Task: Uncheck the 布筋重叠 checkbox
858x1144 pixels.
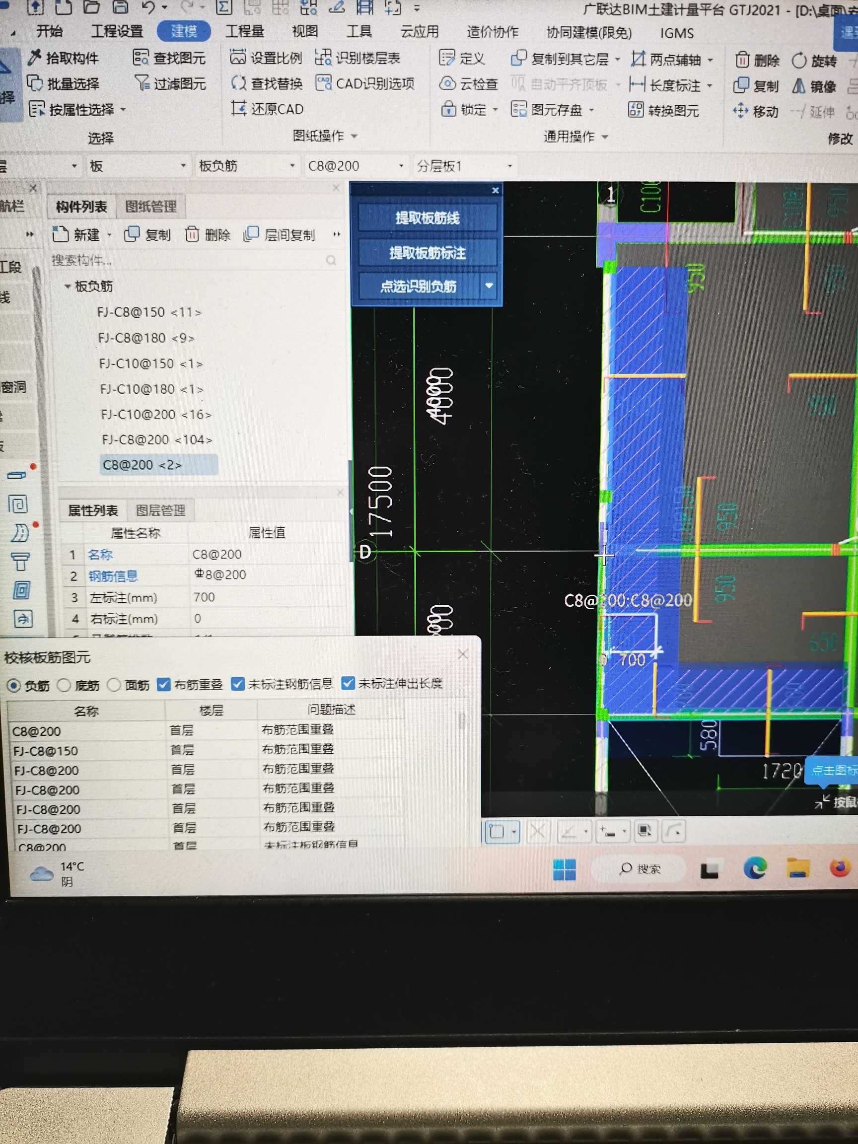Action: (163, 684)
